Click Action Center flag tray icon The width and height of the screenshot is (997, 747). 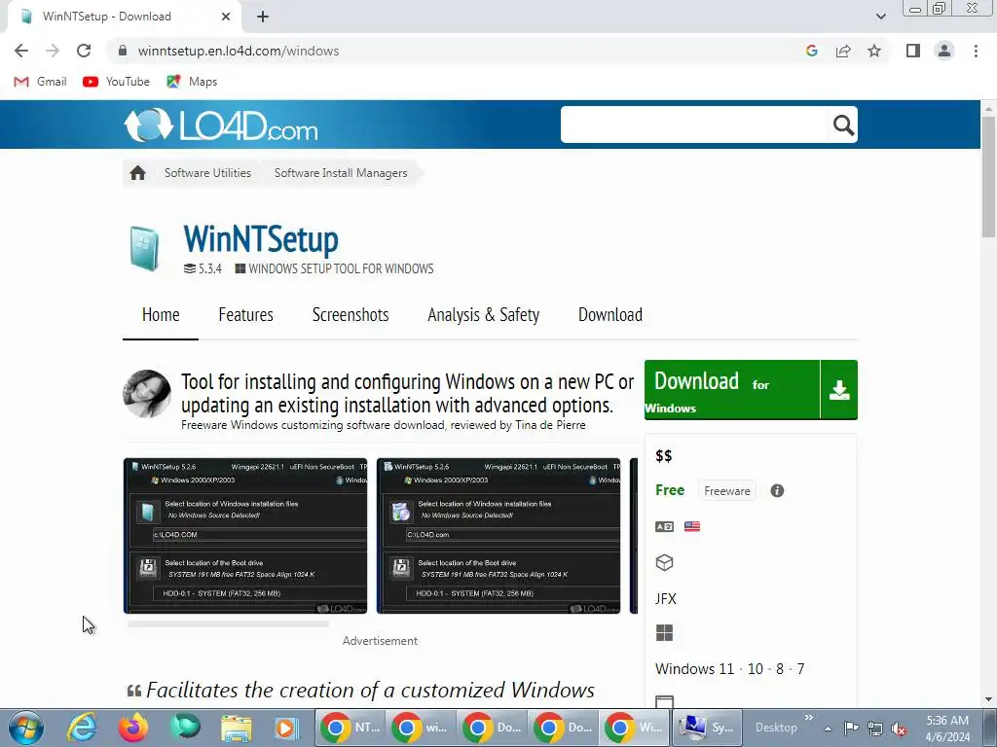pyautogui.click(x=851, y=729)
